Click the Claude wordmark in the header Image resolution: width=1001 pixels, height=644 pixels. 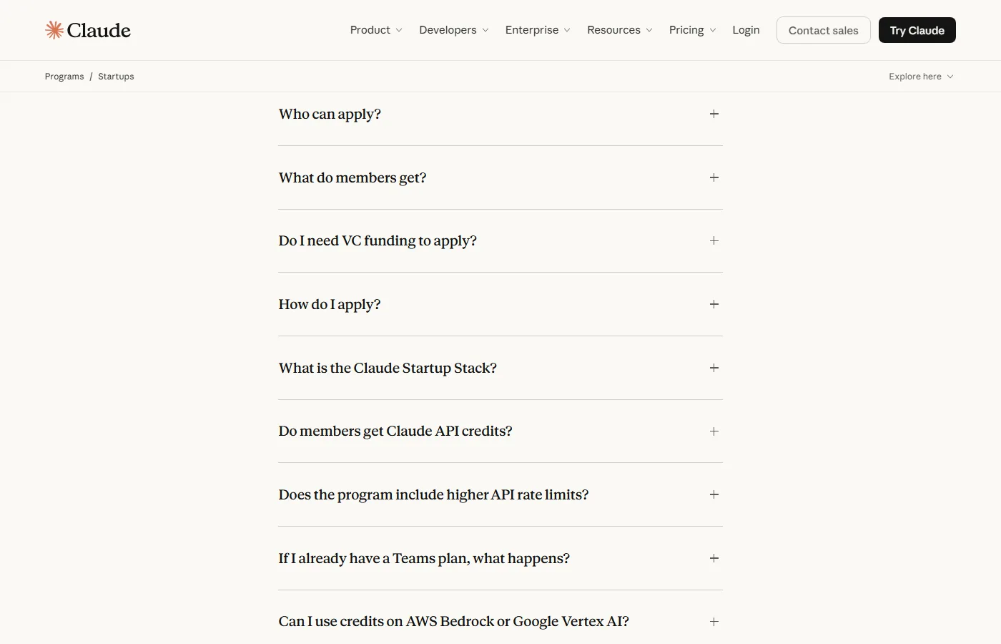(x=99, y=30)
